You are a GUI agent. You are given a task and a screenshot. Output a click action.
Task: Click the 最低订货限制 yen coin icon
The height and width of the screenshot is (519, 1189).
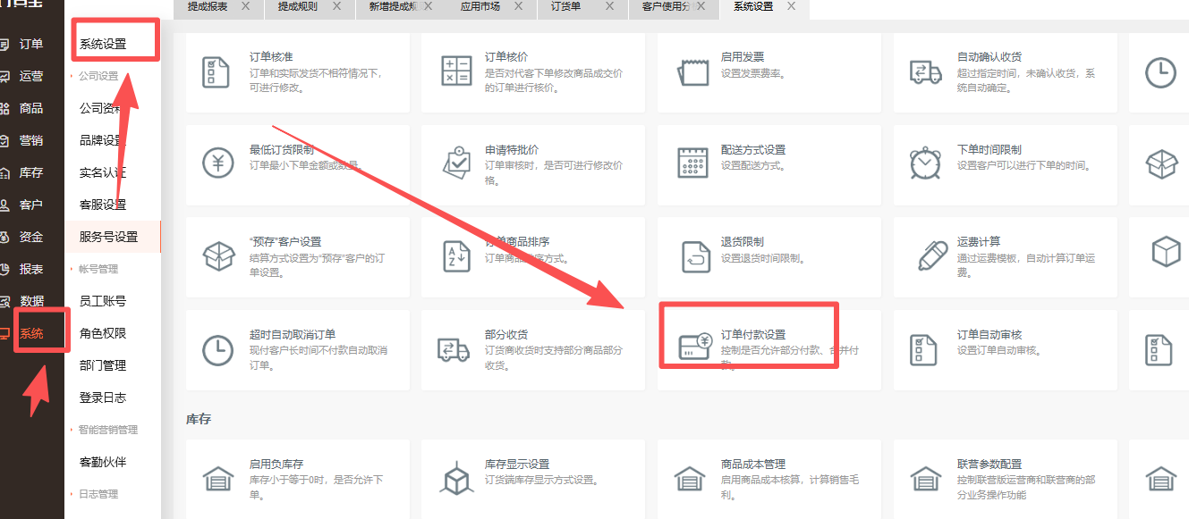pyautogui.click(x=217, y=163)
